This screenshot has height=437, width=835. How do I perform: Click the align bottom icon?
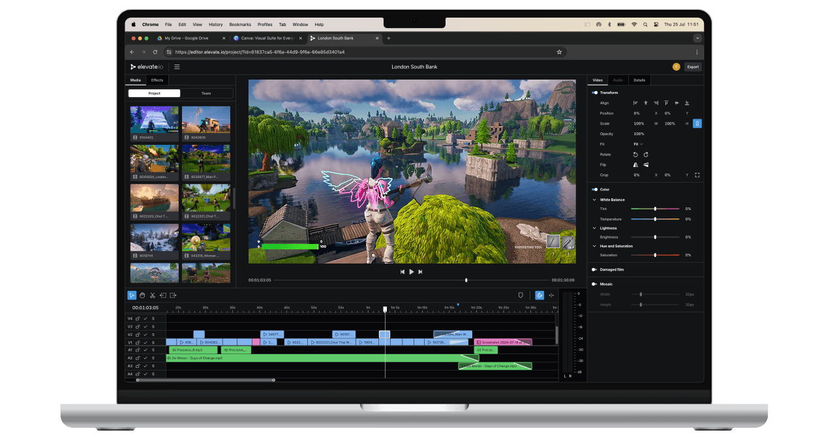tap(687, 103)
